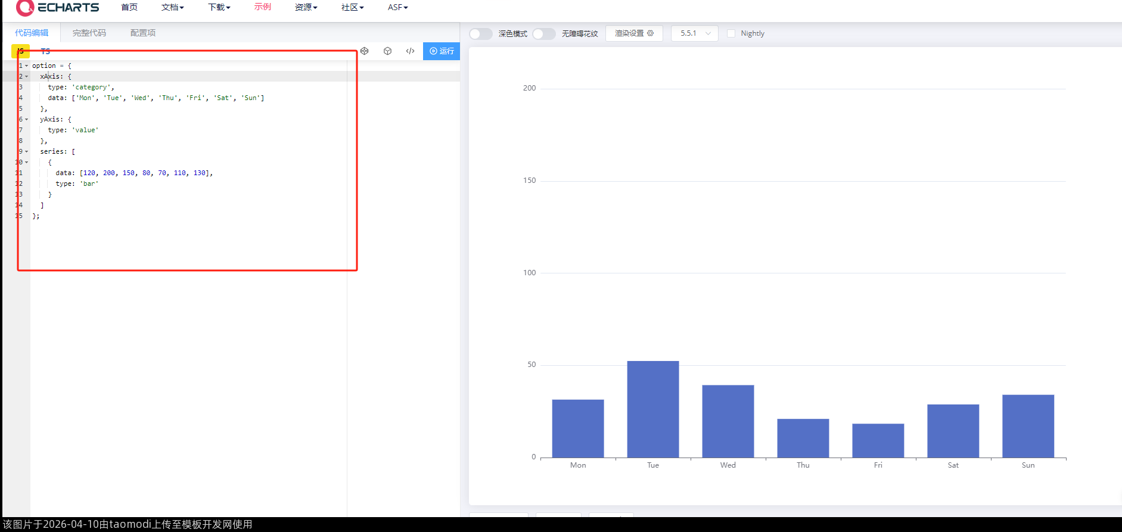Switch editor language to TS
1122x532 pixels.
[45, 51]
